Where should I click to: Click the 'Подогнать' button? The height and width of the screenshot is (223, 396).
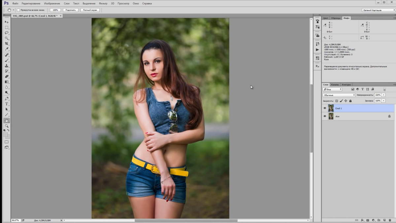click(x=71, y=10)
